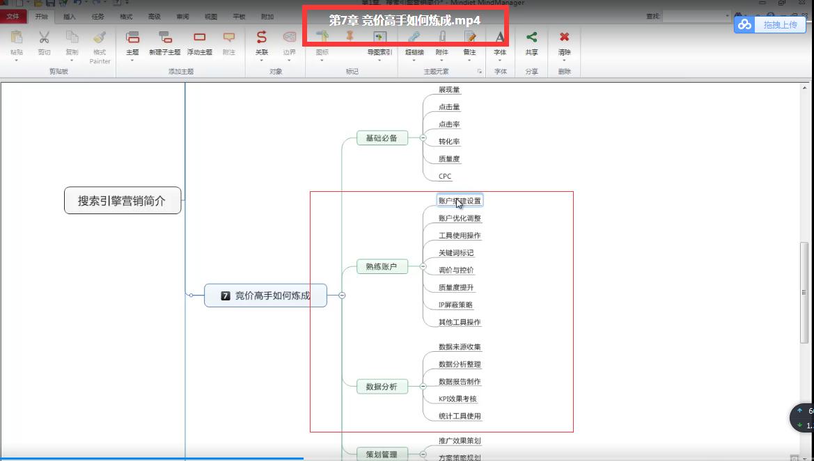Select the 账户优化调整 leaf topic
Screen dimensions: 814x461
pyautogui.click(x=460, y=218)
